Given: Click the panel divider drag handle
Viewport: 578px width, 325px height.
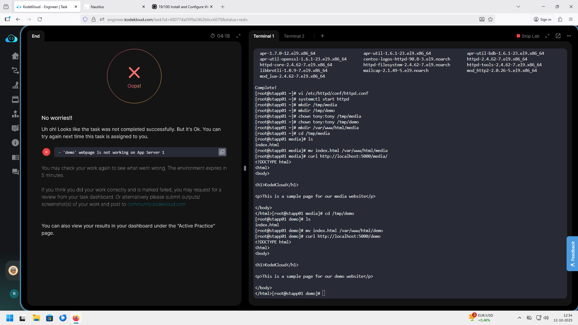Looking at the screenshot, I should 245,168.
